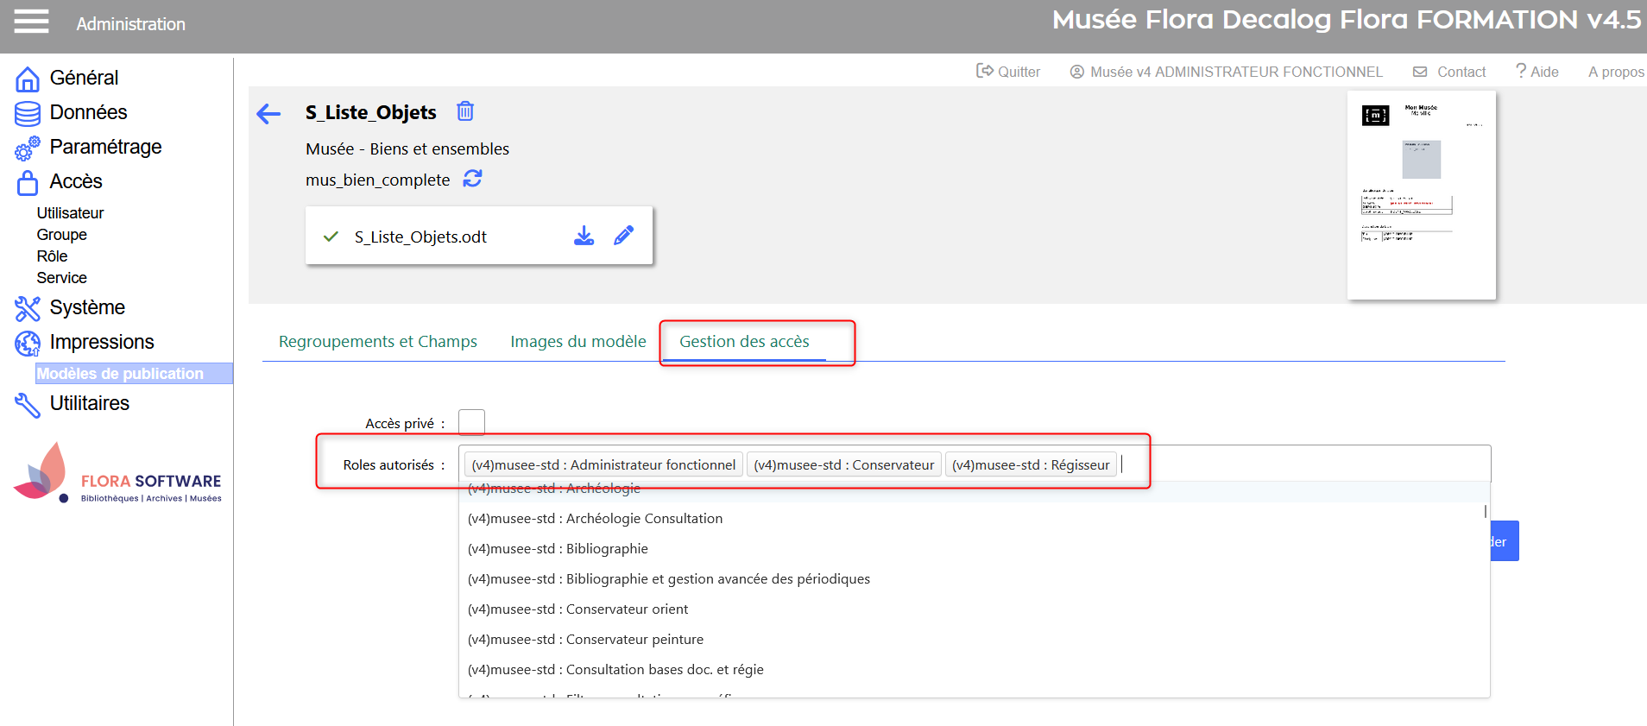Expand the Paramétrage sidebar section
Screen dimensions: 1647x726
105,147
